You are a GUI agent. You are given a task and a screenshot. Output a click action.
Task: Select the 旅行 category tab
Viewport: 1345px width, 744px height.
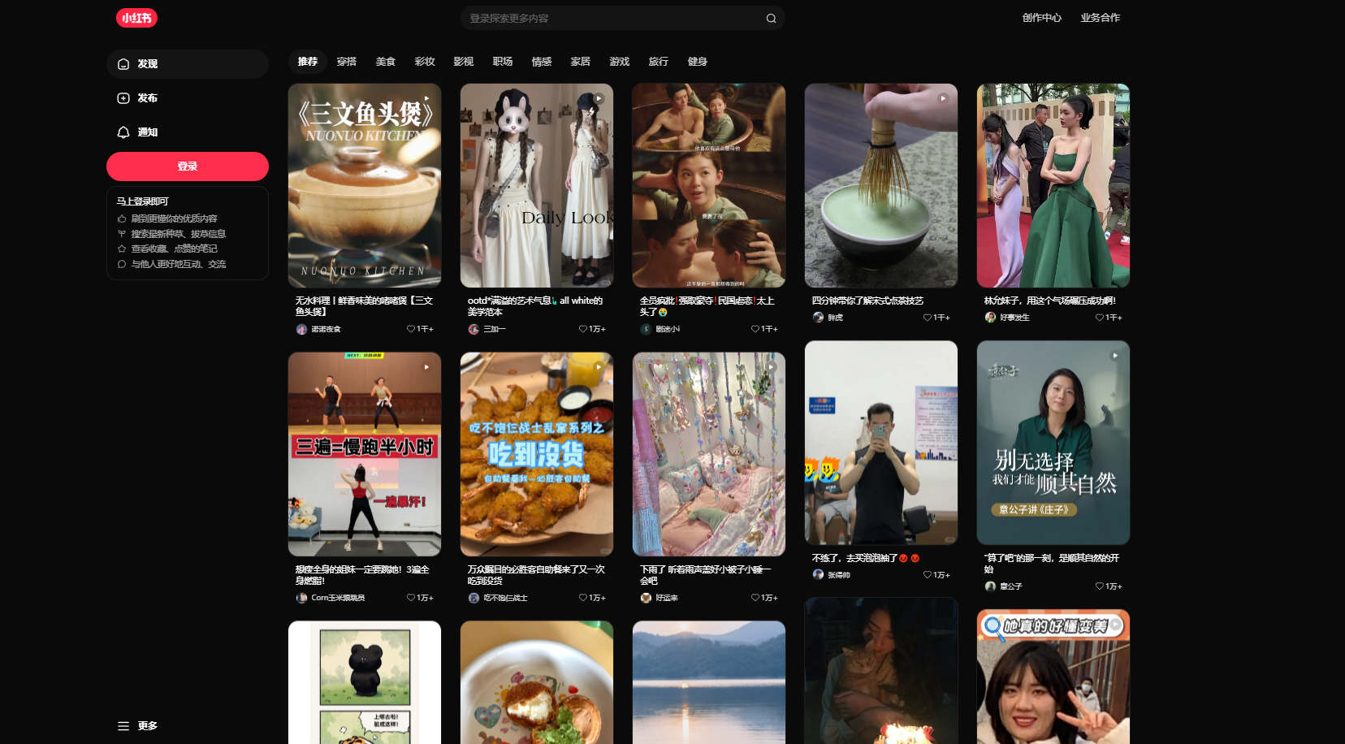(x=659, y=62)
